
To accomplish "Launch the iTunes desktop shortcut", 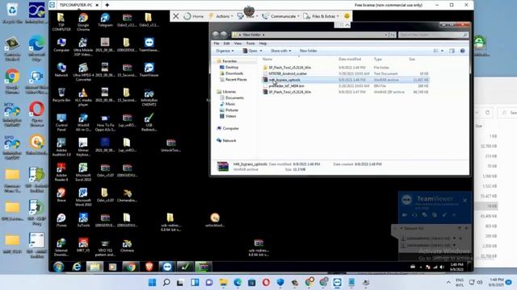I will click(61, 220).
